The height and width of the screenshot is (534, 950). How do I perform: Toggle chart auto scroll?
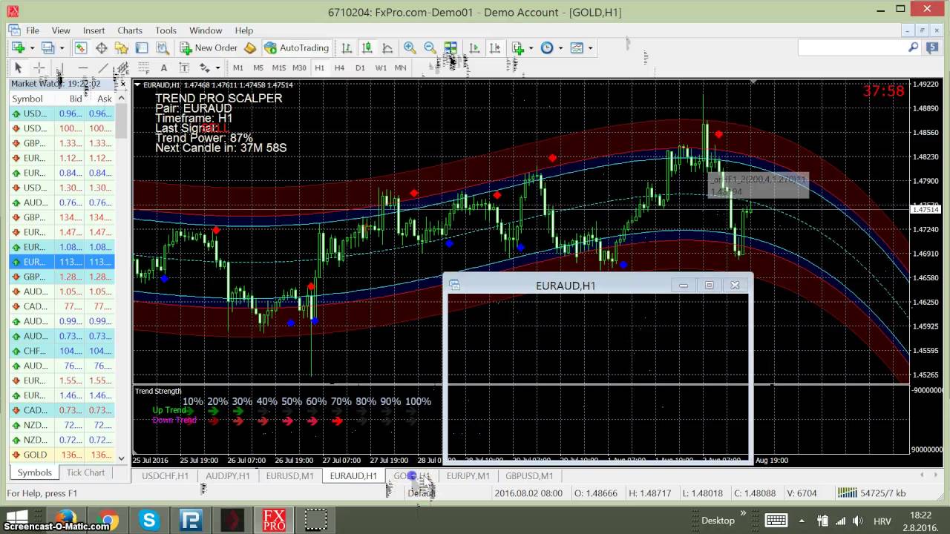pos(474,47)
